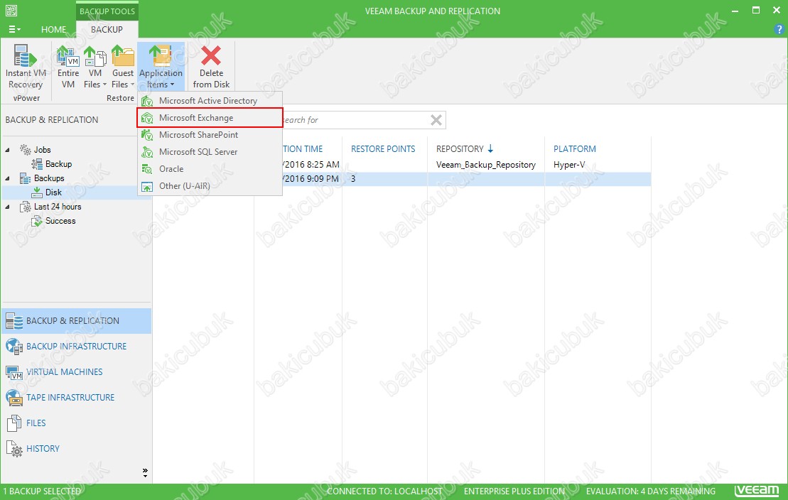Click the History gear document icon
This screenshot has height=500, width=788.
pyautogui.click(x=14, y=449)
